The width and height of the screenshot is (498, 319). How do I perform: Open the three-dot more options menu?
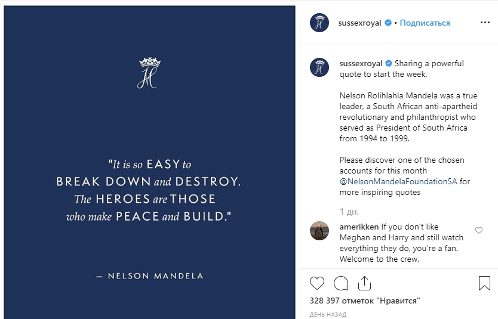[x=484, y=23]
